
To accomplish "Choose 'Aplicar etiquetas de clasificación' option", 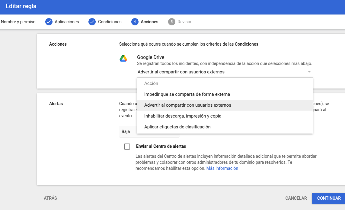I will [x=225, y=127].
